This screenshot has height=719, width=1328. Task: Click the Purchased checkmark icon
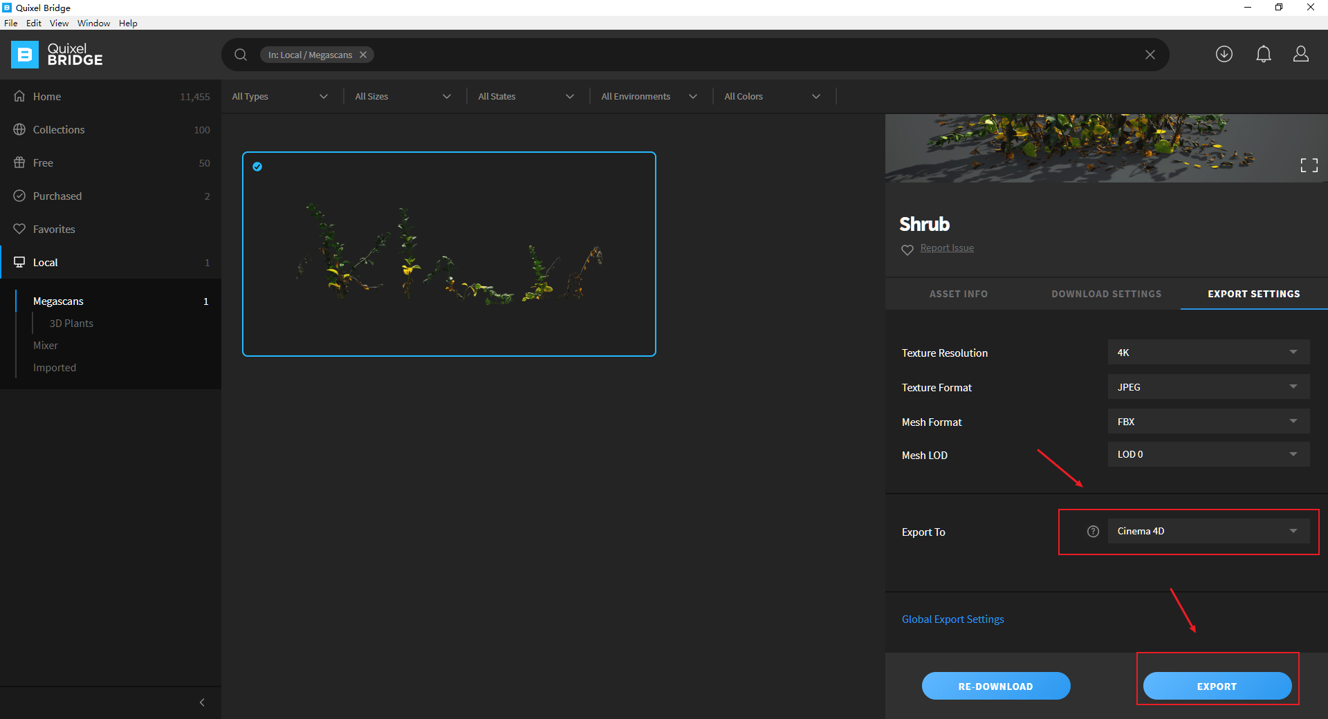click(19, 196)
